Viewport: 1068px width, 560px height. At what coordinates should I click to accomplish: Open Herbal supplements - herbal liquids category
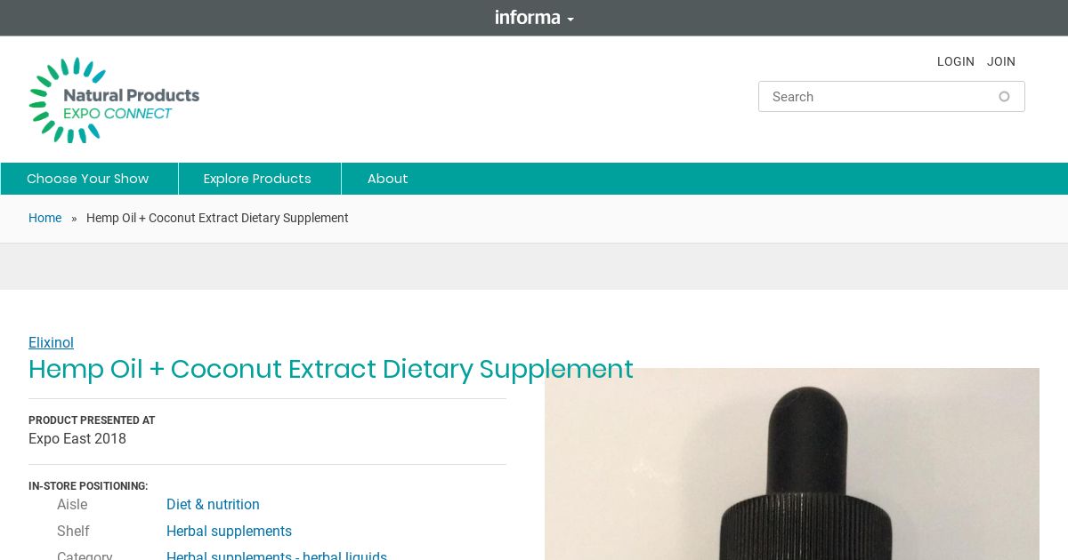pos(277,556)
